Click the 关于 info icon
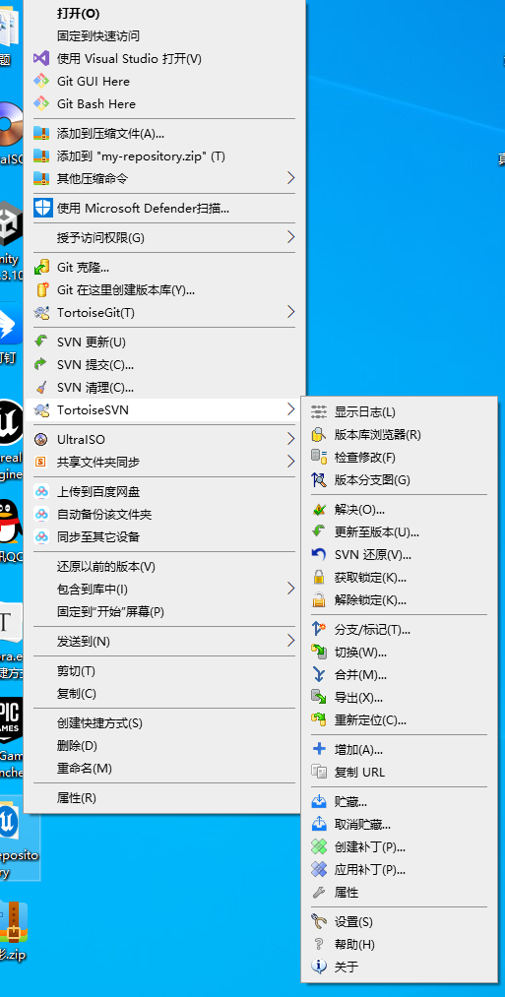The height and width of the screenshot is (997, 505). tap(318, 967)
